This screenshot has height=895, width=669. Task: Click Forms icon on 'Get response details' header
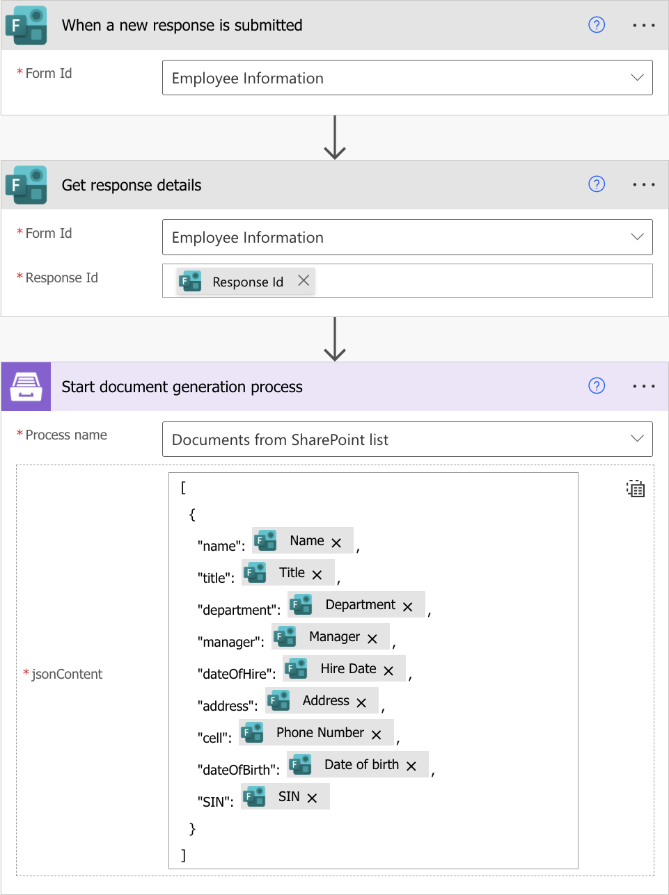click(x=26, y=185)
